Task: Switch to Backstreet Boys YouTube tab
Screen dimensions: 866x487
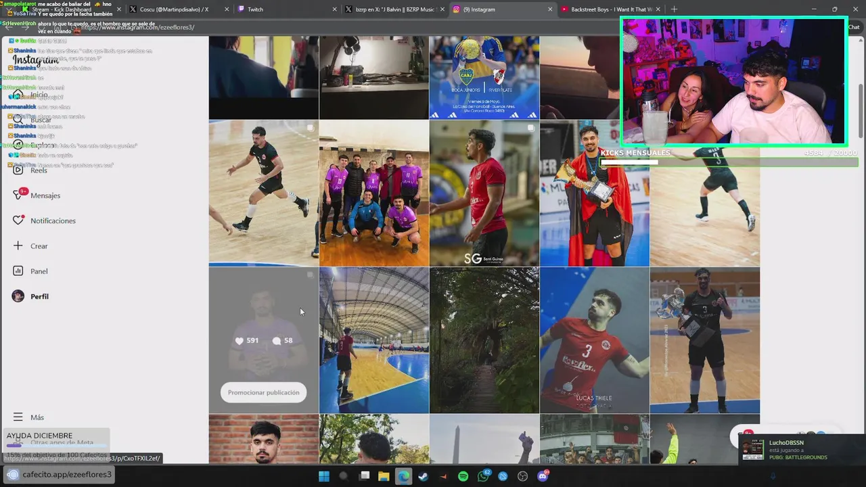Action: (x=609, y=9)
